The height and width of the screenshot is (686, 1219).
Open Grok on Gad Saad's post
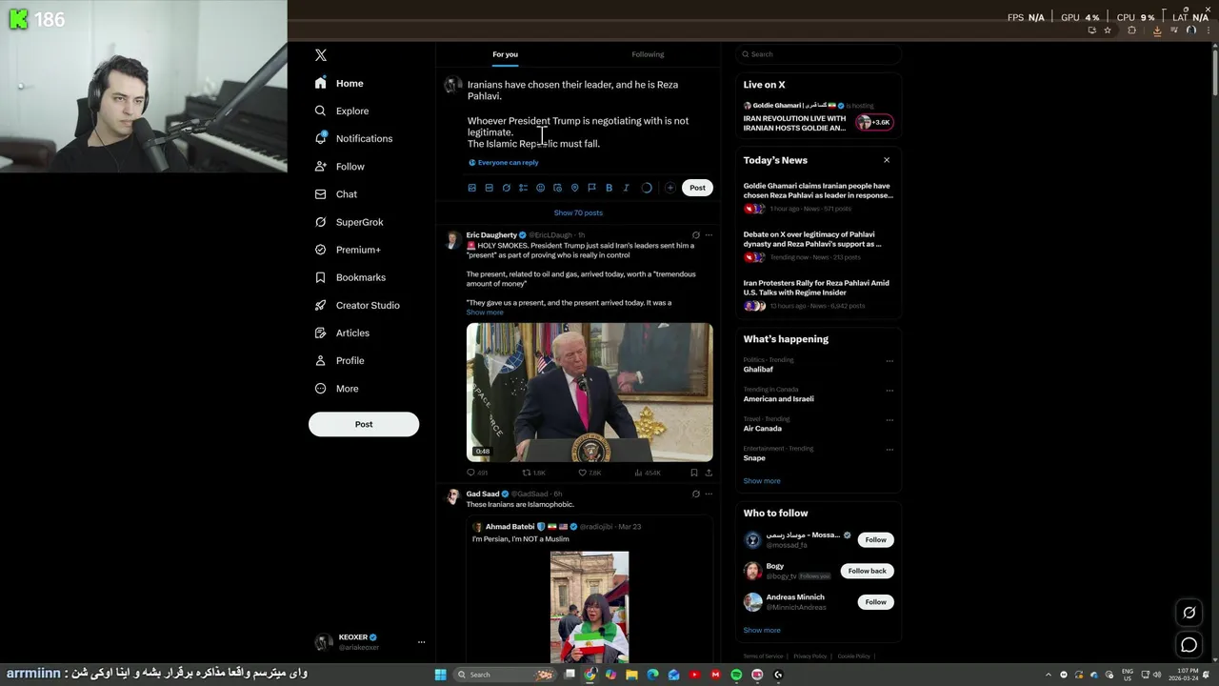pyautogui.click(x=695, y=494)
